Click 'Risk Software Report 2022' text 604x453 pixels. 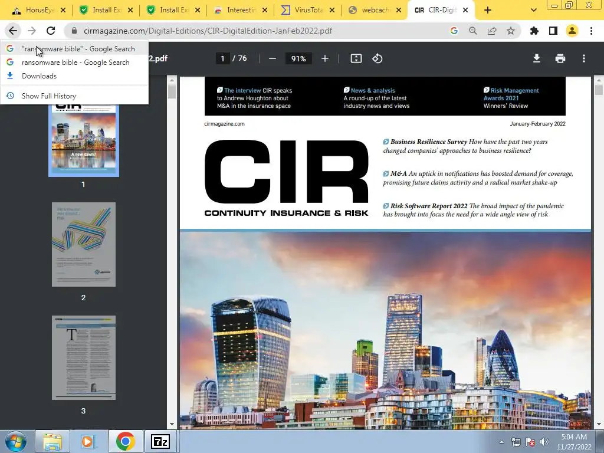pos(429,206)
